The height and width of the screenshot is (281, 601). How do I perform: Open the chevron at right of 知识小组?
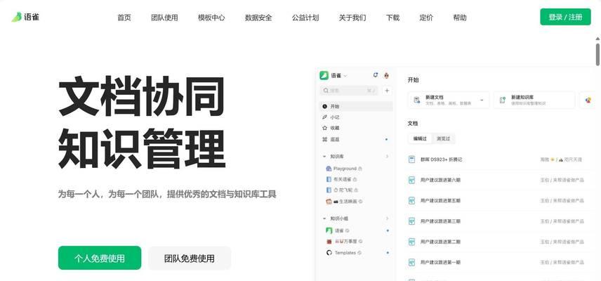pos(387,218)
